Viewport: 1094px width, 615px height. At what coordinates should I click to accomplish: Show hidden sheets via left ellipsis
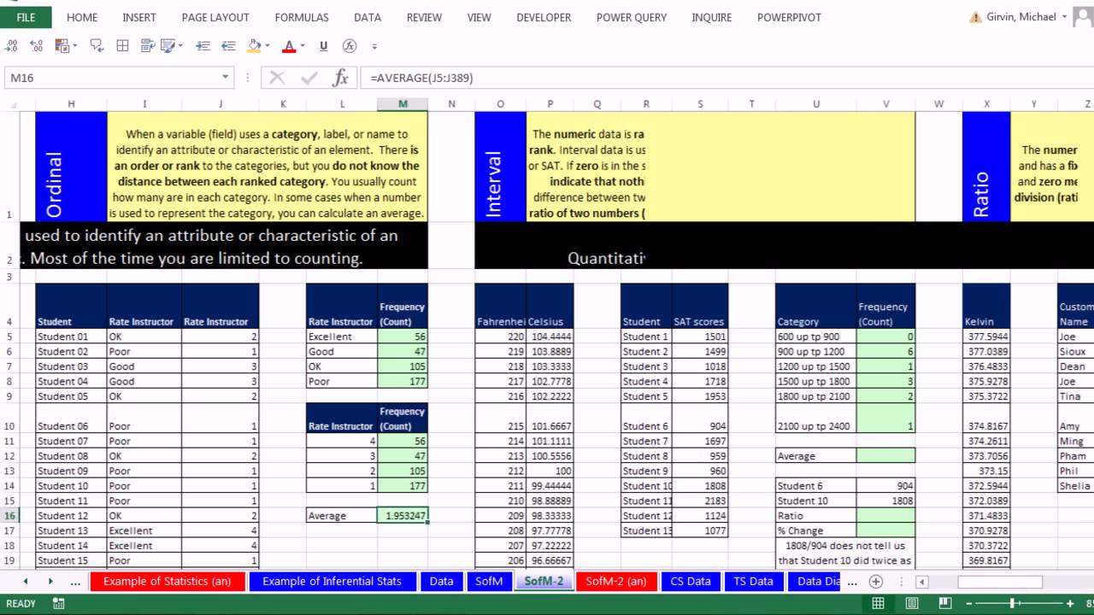pyautogui.click(x=75, y=582)
